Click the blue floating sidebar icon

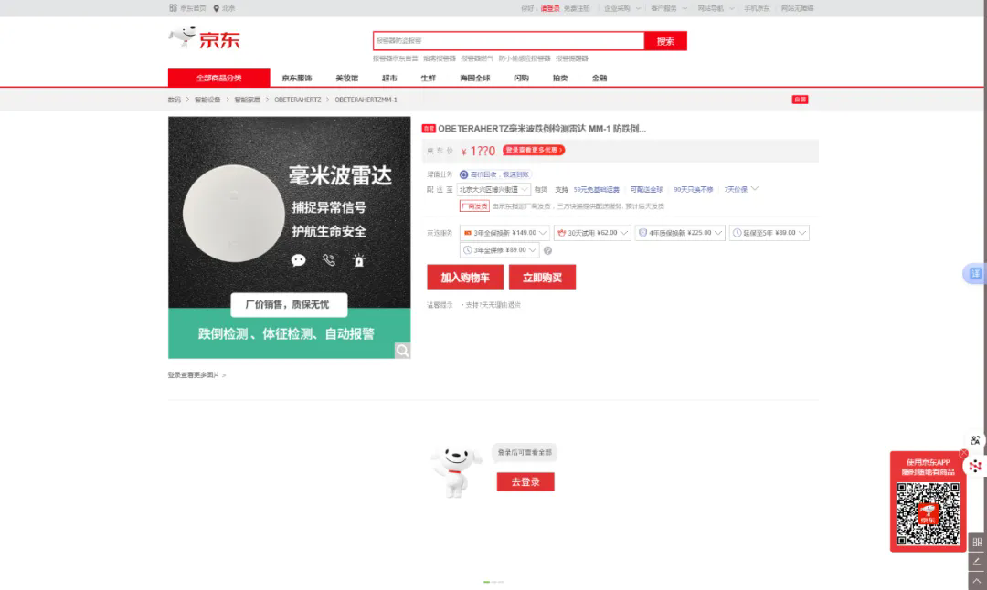tap(975, 274)
